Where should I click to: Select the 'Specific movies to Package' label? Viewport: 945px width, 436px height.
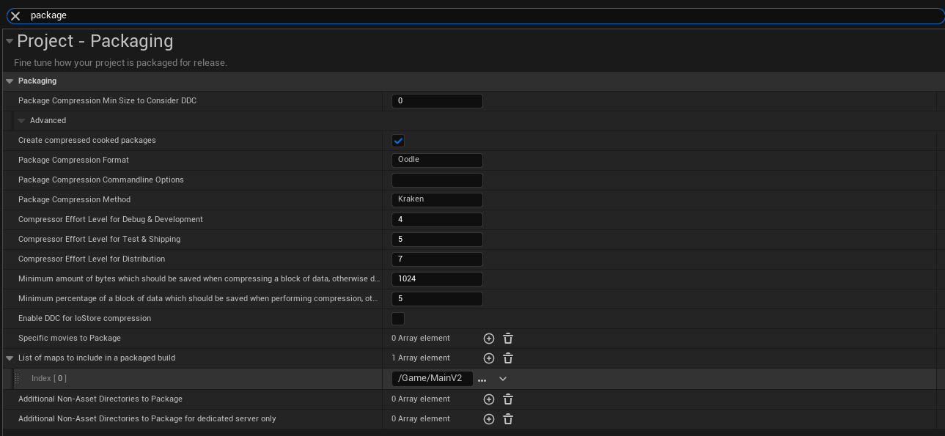point(70,339)
